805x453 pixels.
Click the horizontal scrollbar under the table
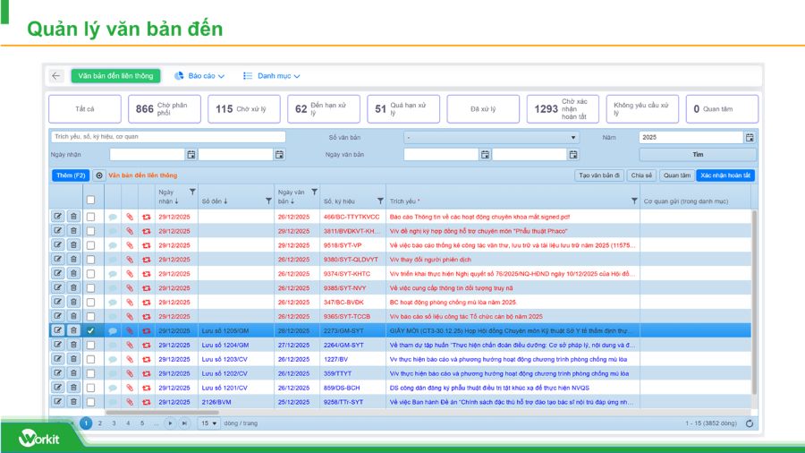(x=162, y=413)
